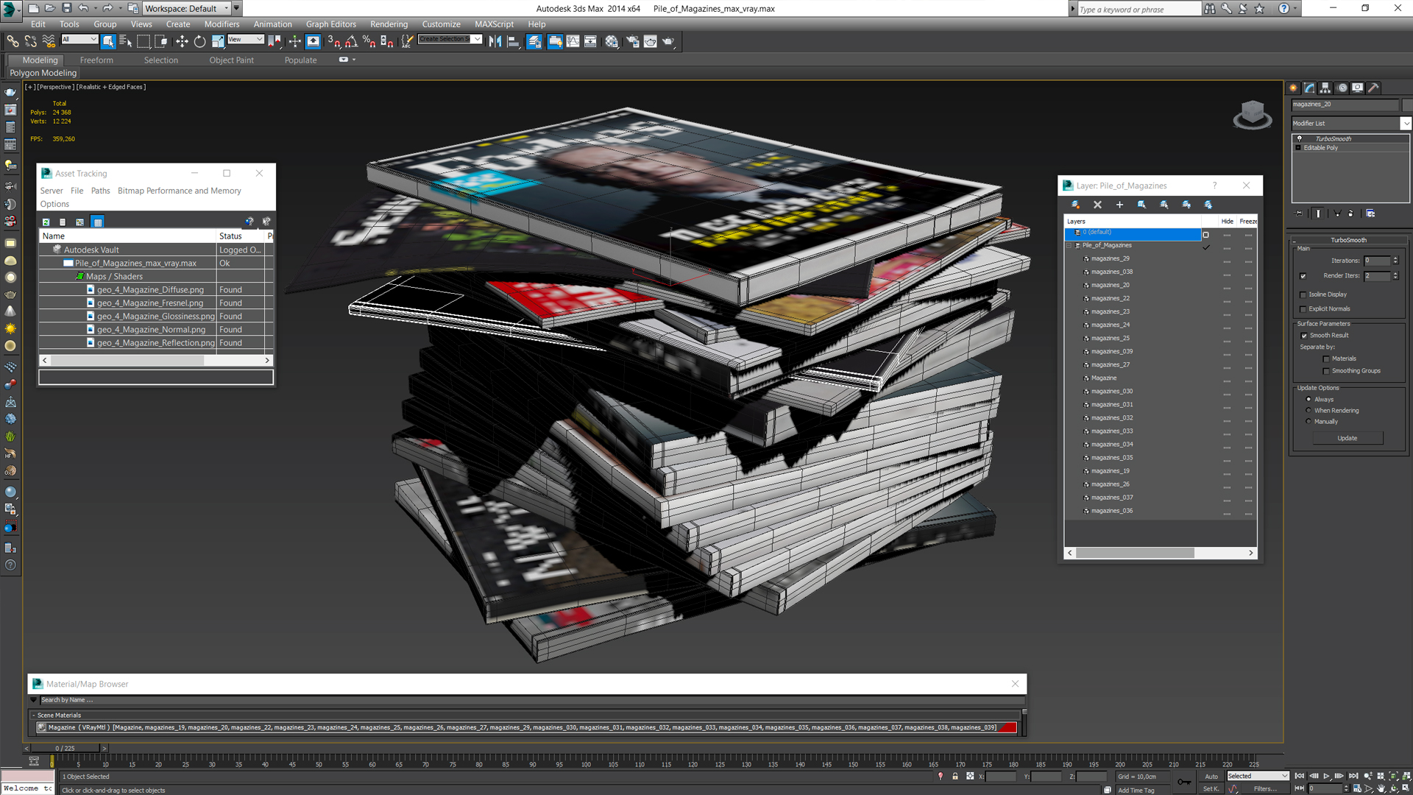Image resolution: width=1413 pixels, height=795 pixels.
Task: Open the Graph Editors menu
Action: click(x=330, y=24)
